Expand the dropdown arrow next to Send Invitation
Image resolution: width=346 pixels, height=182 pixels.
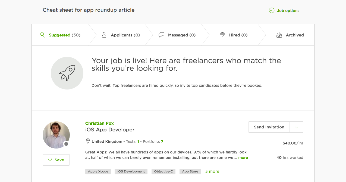click(x=297, y=127)
